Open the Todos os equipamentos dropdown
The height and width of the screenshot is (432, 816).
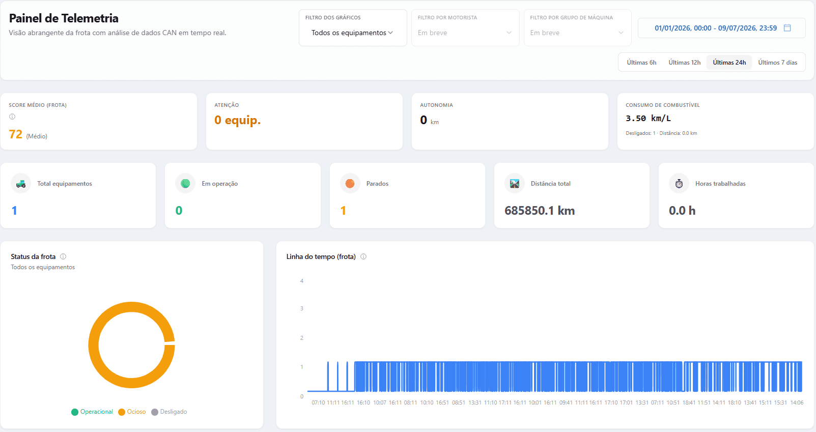pyautogui.click(x=352, y=33)
